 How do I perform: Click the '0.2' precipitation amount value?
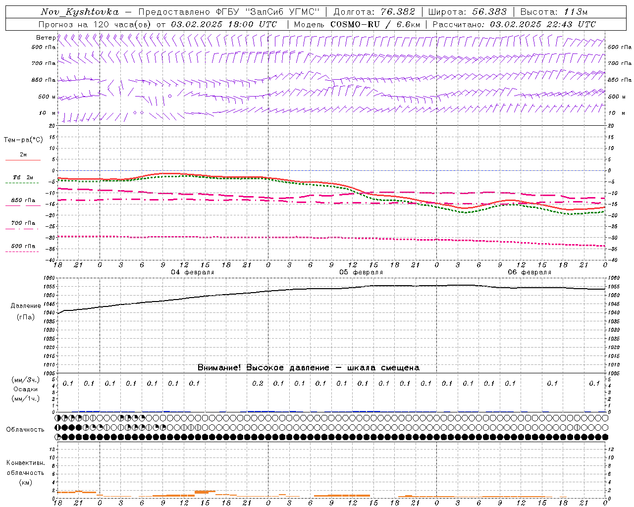[x=258, y=383]
